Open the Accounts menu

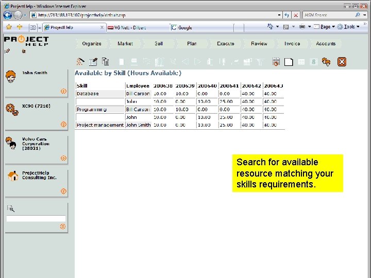coord(326,43)
